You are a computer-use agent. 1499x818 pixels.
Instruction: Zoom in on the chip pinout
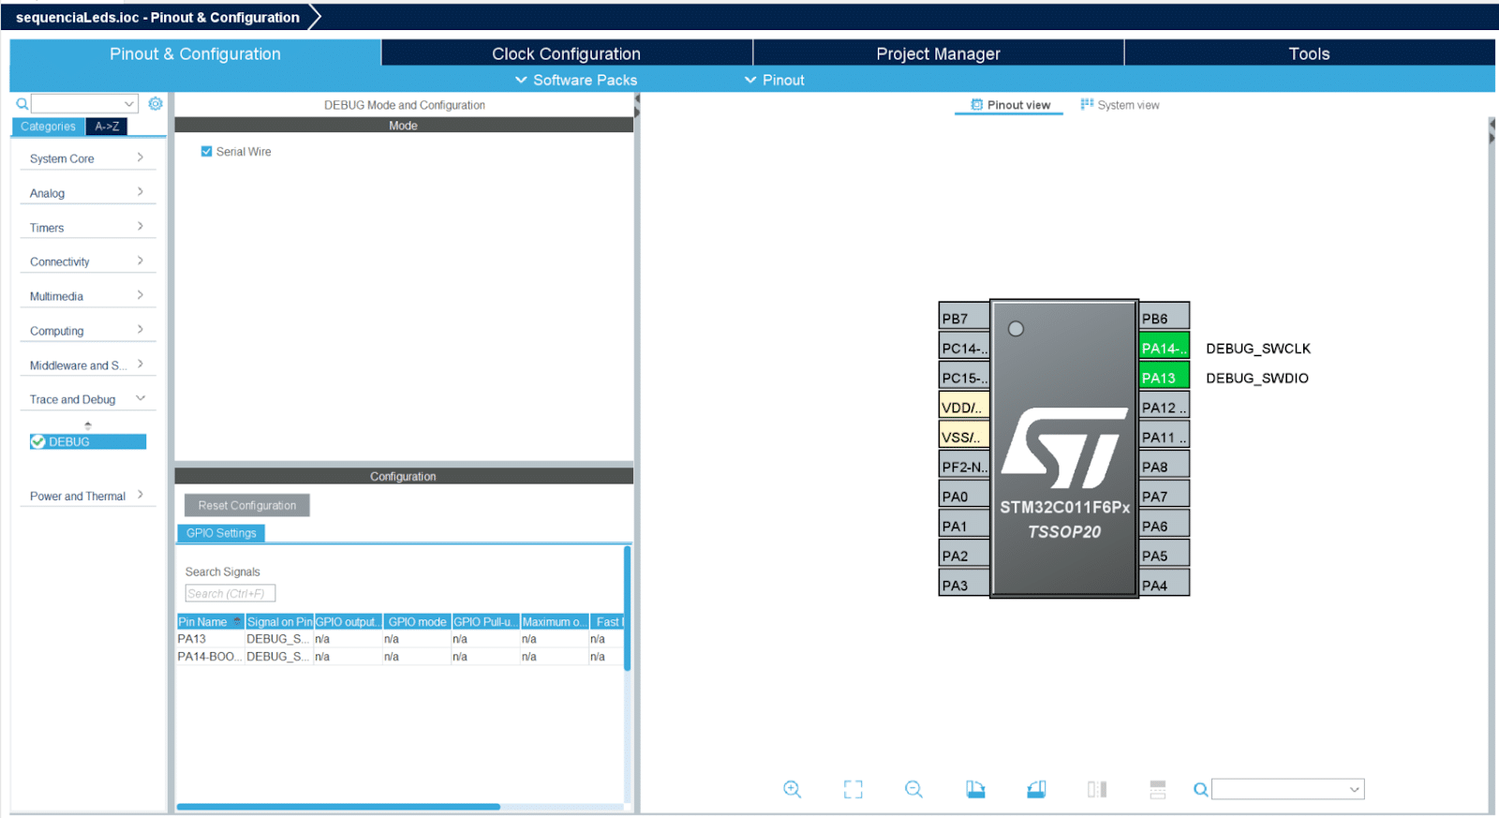click(792, 789)
